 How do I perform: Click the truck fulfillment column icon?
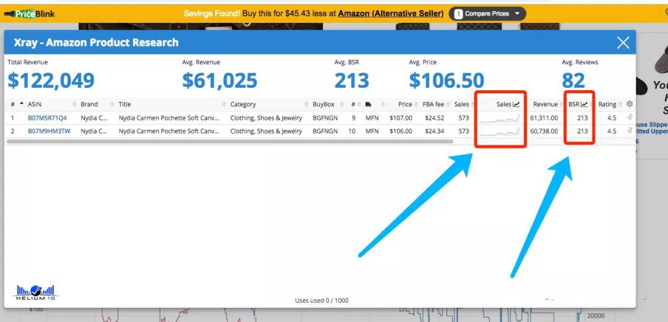(369, 104)
